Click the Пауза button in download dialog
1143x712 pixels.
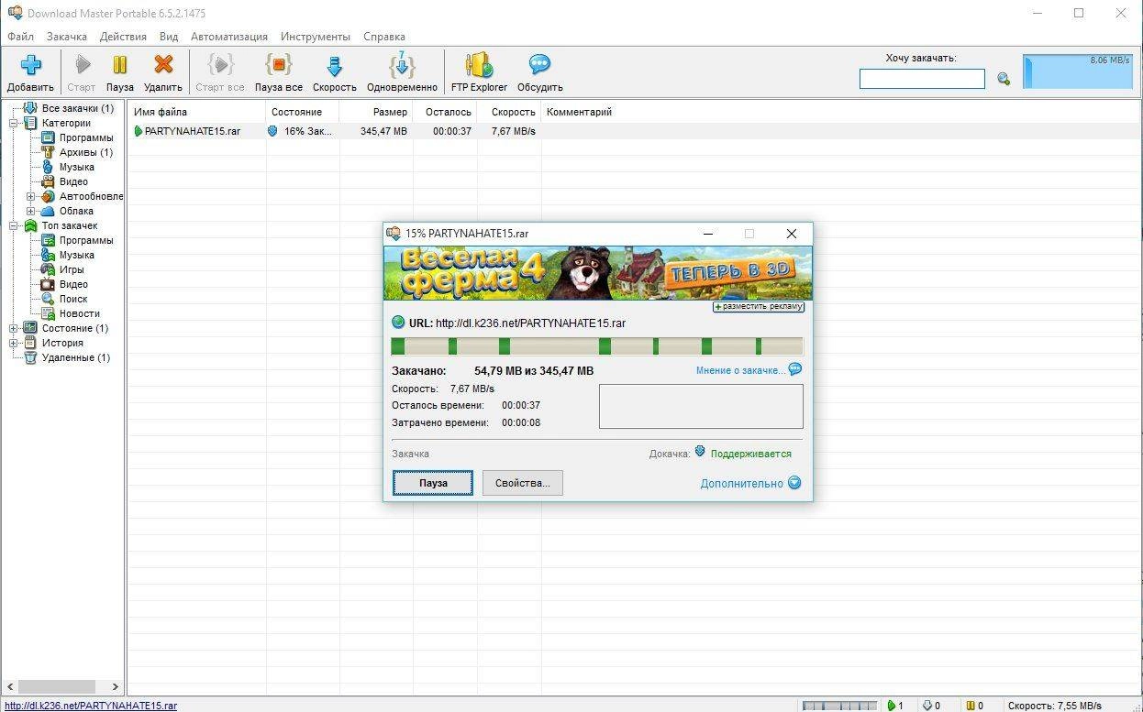[433, 483]
